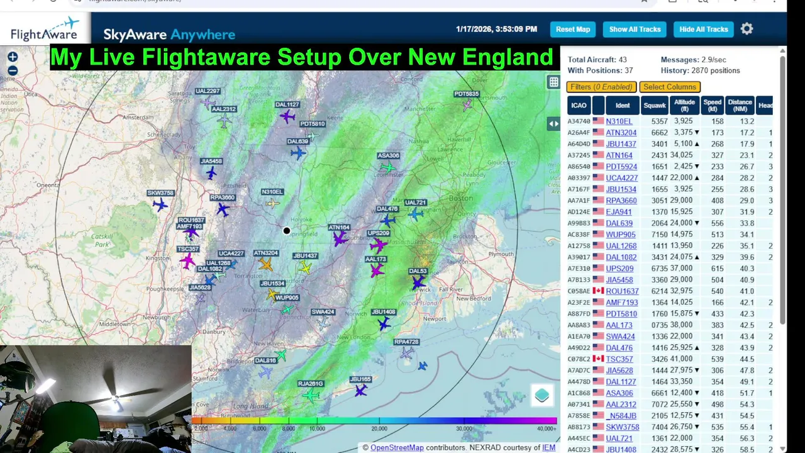This screenshot has width=805, height=453.
Task: Sort table by Altitude column header
Action: 684,105
